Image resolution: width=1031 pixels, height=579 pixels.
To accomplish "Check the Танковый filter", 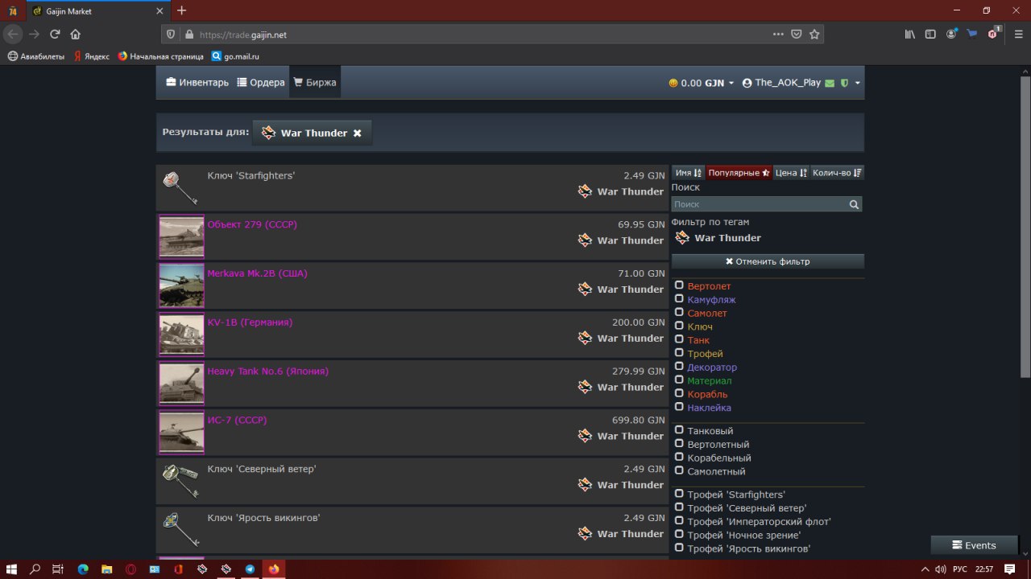I will [679, 430].
